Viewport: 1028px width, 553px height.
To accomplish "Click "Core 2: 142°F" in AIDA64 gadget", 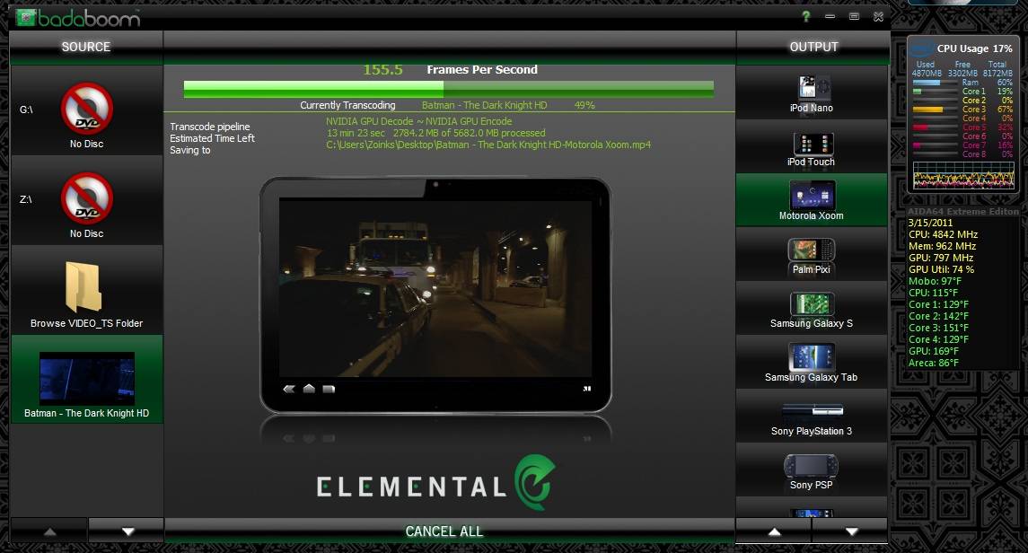I will pos(938,317).
